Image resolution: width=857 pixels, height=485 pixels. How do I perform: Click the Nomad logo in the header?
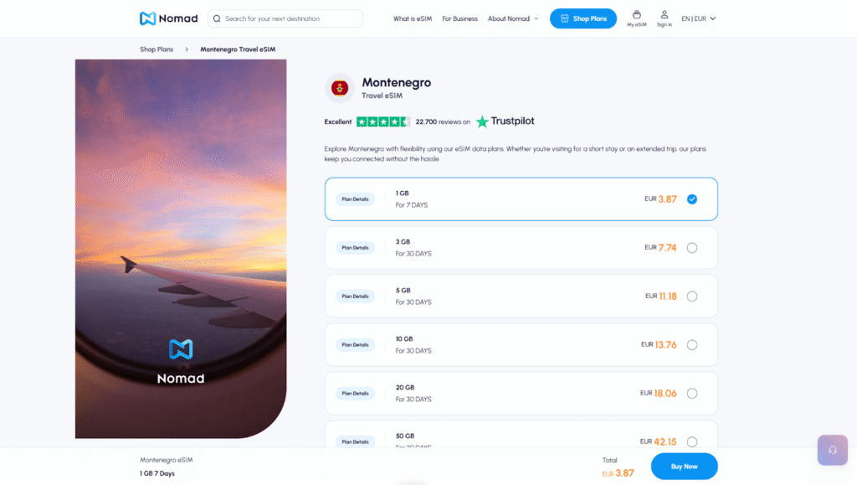click(168, 18)
